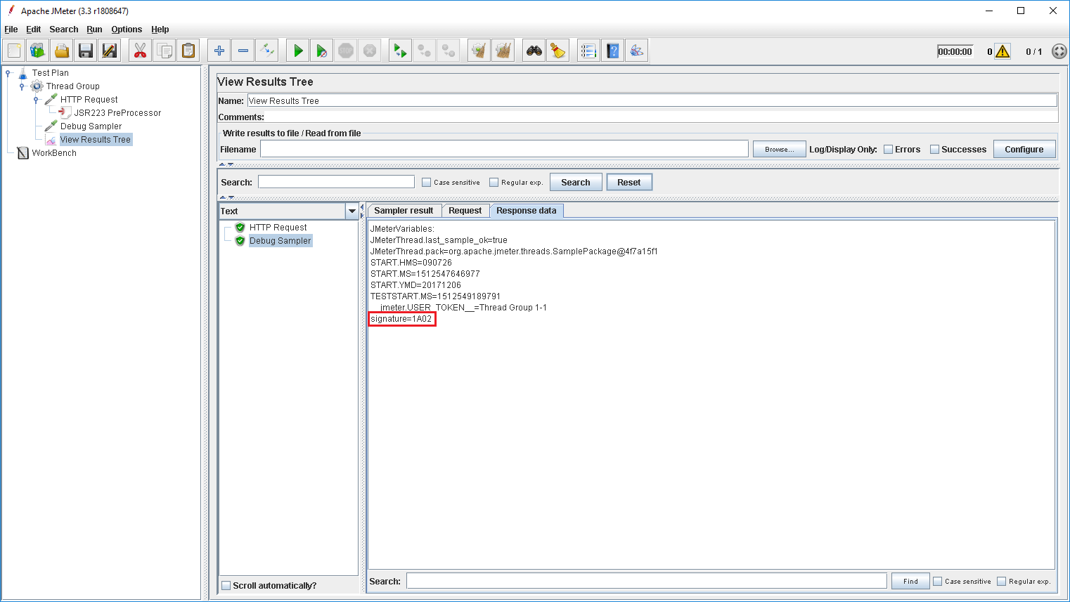Select Debug Sampler result in results list
The height and width of the screenshot is (602, 1070).
click(x=280, y=241)
